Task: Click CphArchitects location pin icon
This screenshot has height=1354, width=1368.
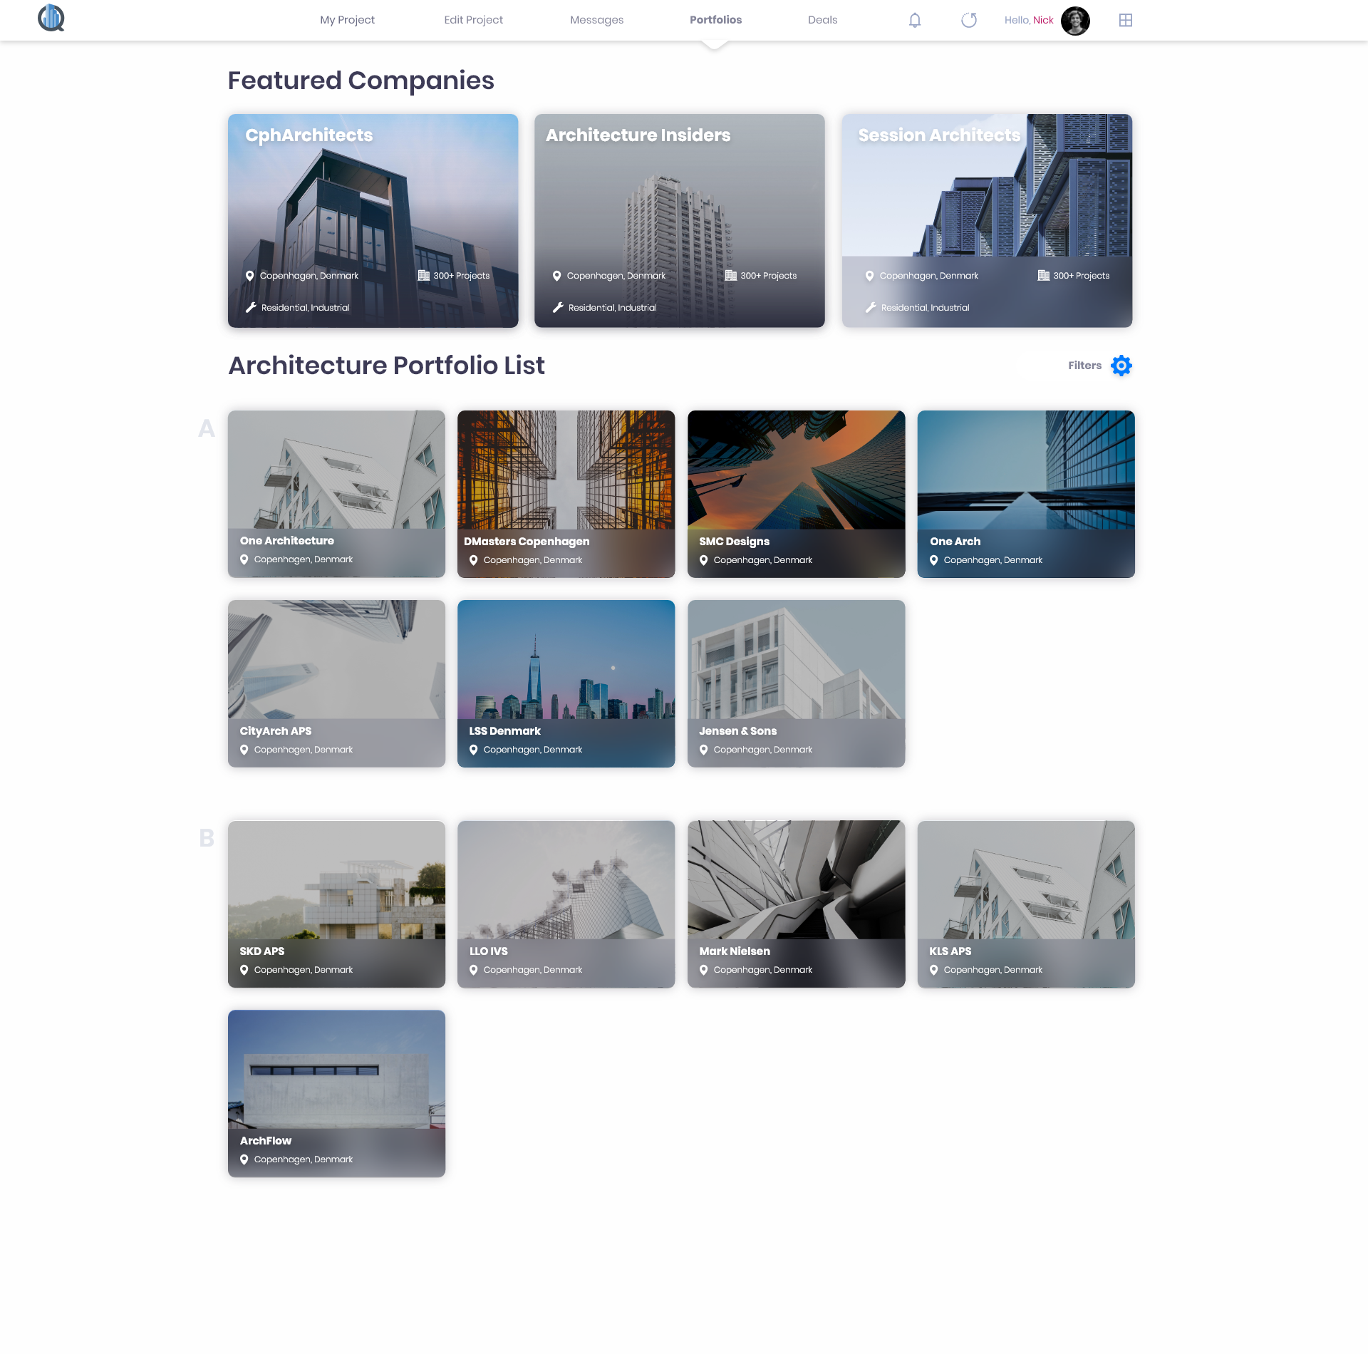Action: click(x=250, y=276)
